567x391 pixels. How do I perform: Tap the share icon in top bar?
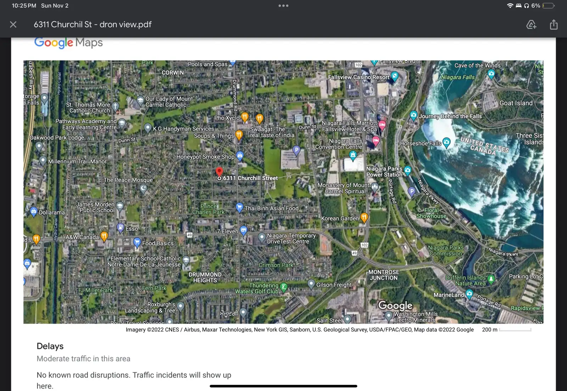554,24
